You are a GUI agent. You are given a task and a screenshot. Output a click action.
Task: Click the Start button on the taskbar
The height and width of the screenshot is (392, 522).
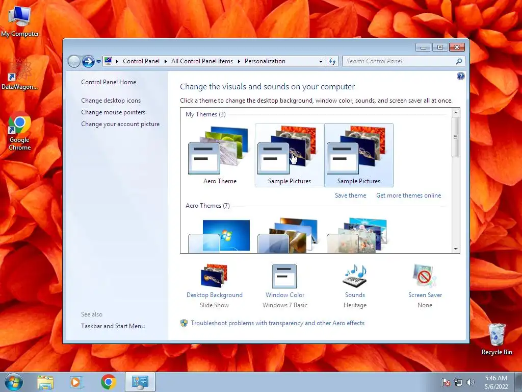pos(14,382)
